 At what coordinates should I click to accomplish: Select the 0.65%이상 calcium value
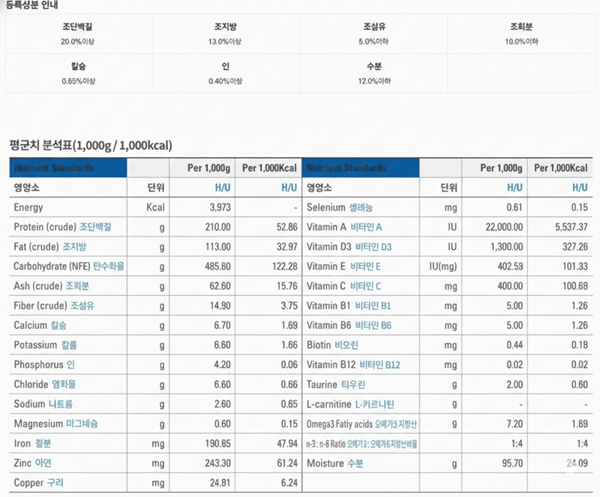pyautogui.click(x=78, y=80)
